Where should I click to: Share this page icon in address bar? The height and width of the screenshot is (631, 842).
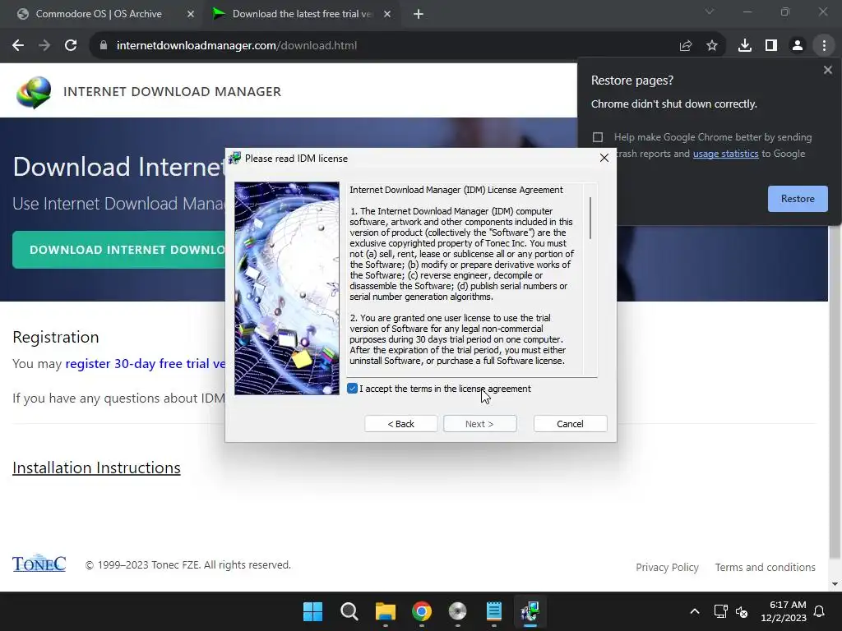pos(686,46)
